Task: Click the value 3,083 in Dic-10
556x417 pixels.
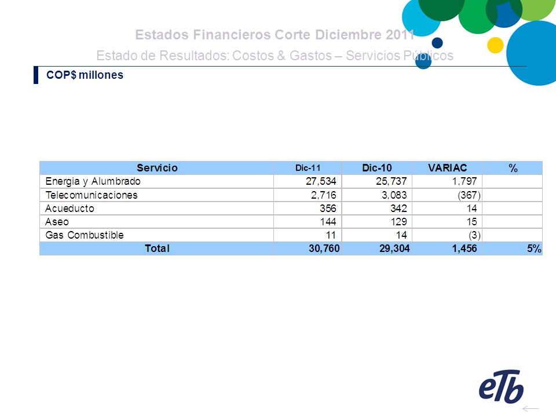Action: (x=394, y=195)
